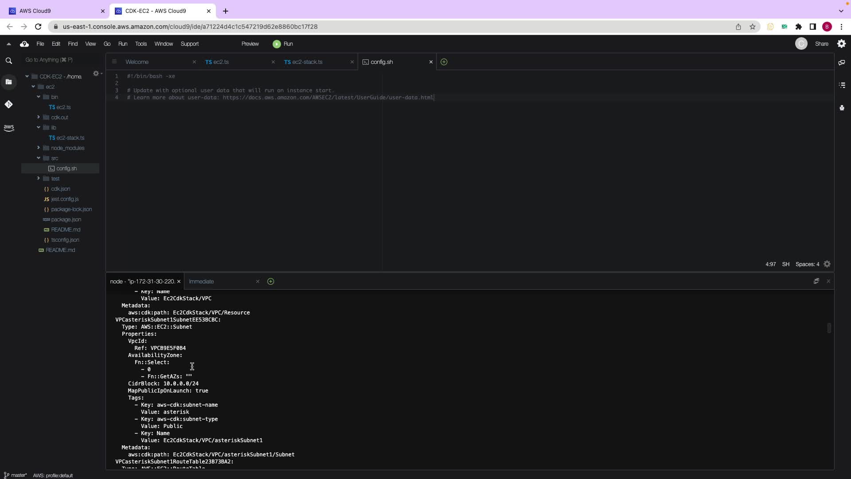The height and width of the screenshot is (479, 851).
Task: Click the terminal vertical scrollbar thumb
Action: coord(829,328)
